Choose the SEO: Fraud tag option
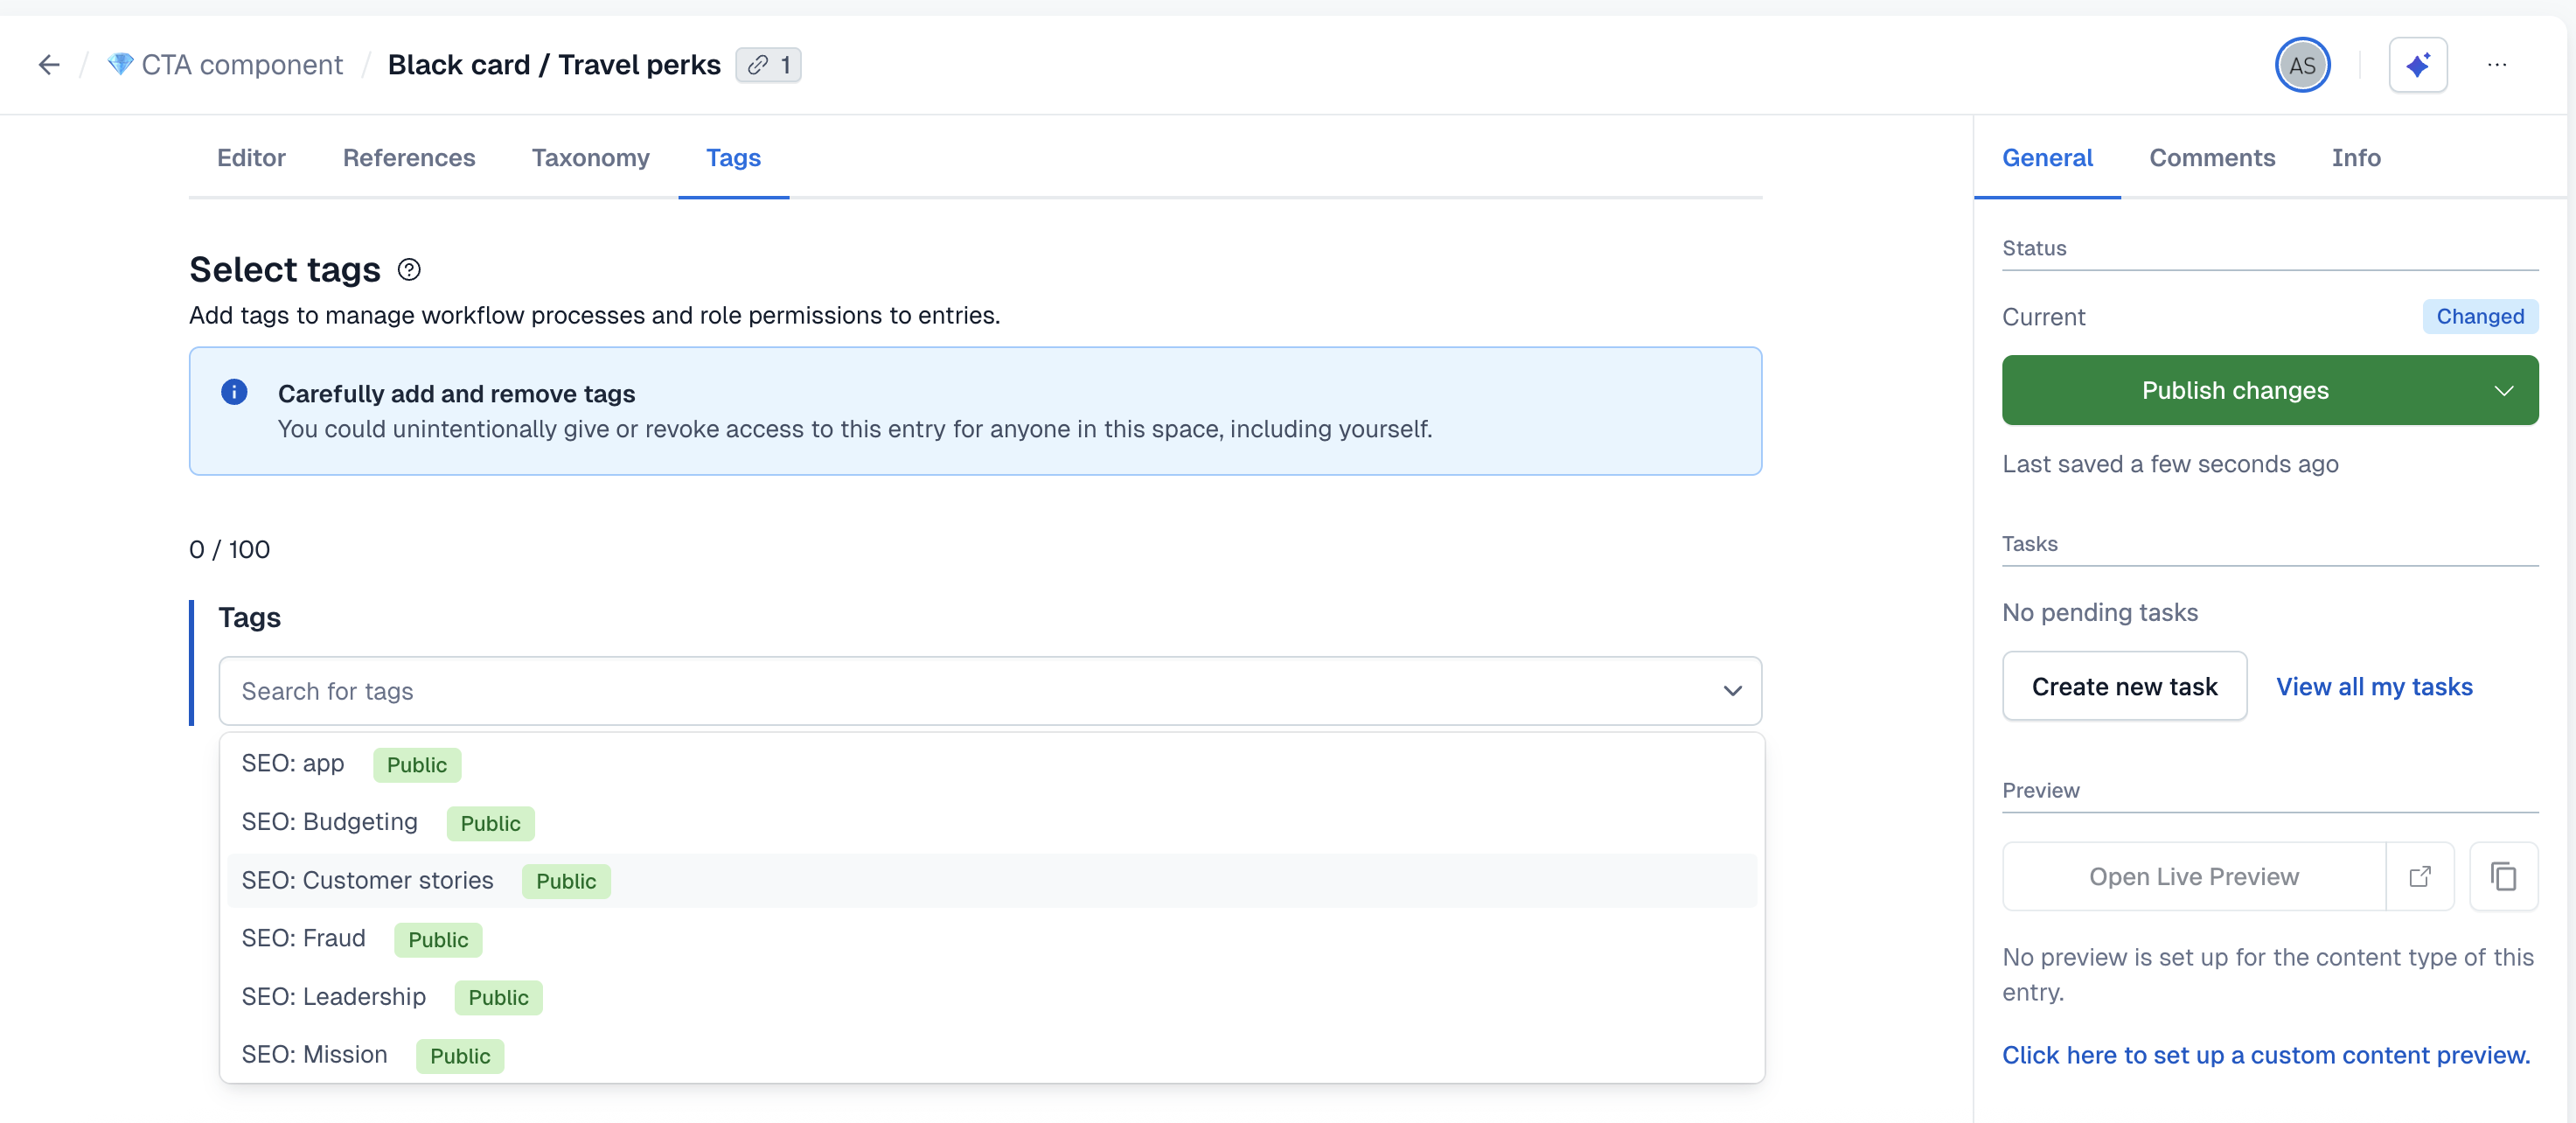 pyautogui.click(x=304, y=939)
